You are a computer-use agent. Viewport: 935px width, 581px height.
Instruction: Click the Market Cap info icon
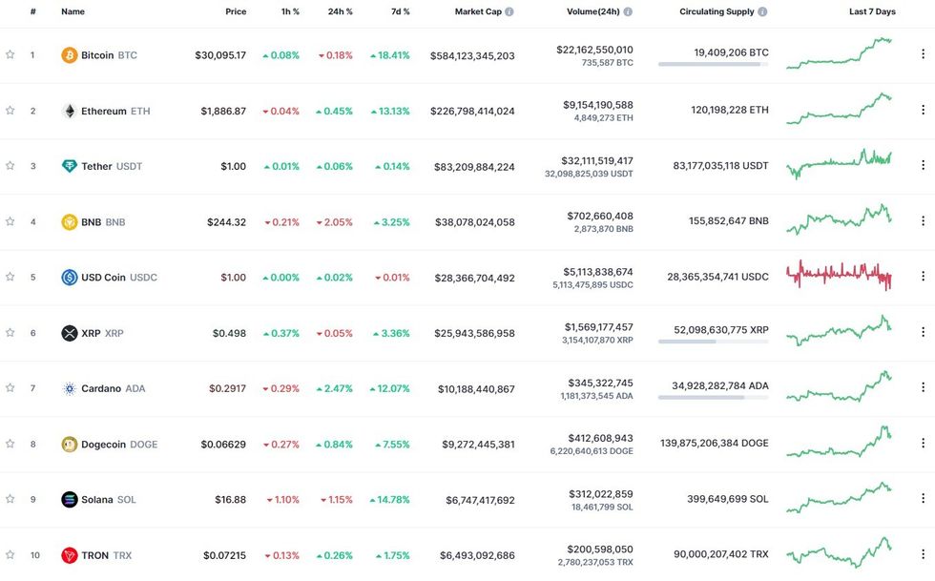[x=509, y=11]
